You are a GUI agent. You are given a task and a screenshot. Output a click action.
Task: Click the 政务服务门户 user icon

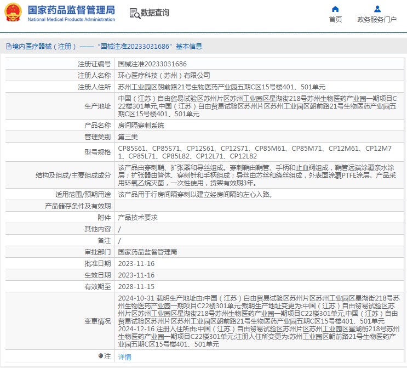[377, 9]
